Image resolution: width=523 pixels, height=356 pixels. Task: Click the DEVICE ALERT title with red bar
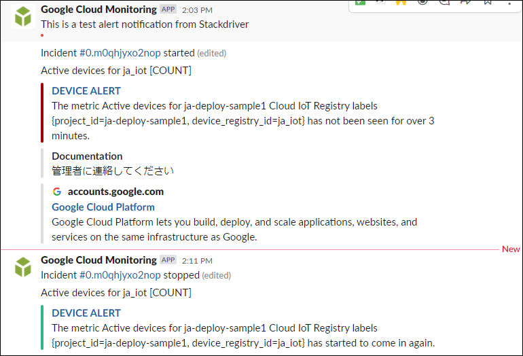[86, 90]
